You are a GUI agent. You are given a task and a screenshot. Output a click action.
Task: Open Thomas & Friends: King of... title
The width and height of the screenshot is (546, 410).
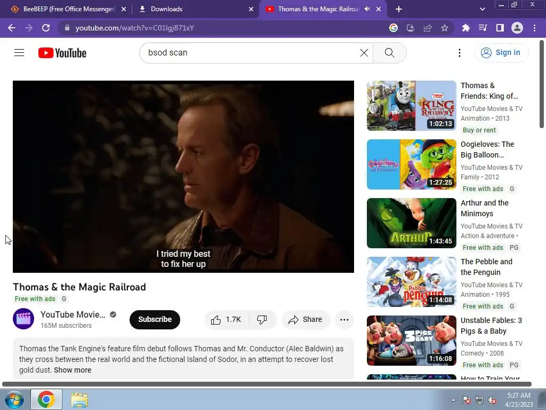tap(489, 91)
